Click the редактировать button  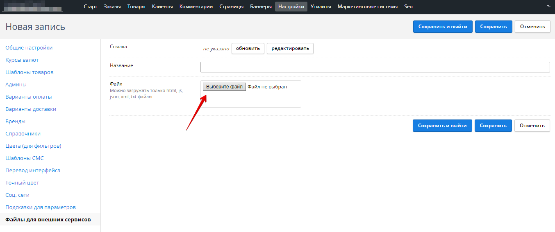click(290, 48)
